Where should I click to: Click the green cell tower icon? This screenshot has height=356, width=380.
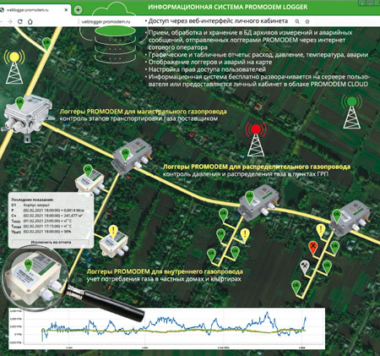351,112
